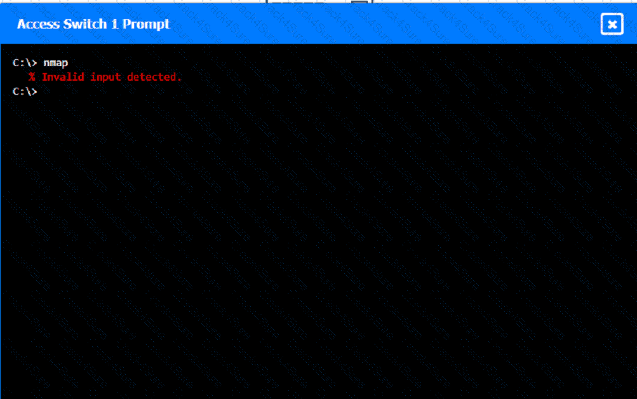Click the word "input" in the error line
This screenshot has width=637, height=399.
105,77
